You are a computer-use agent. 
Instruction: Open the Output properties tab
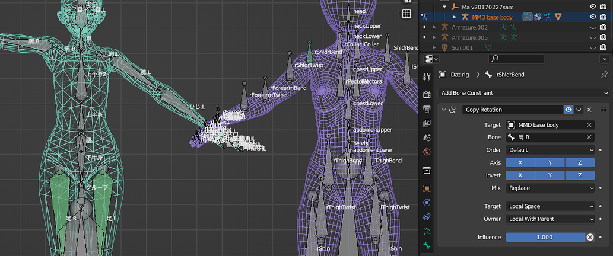pyautogui.click(x=427, y=109)
